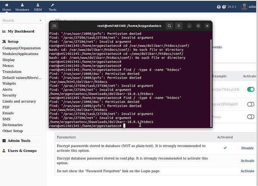Click the terminal vertical scrollbar

tap(211, 83)
